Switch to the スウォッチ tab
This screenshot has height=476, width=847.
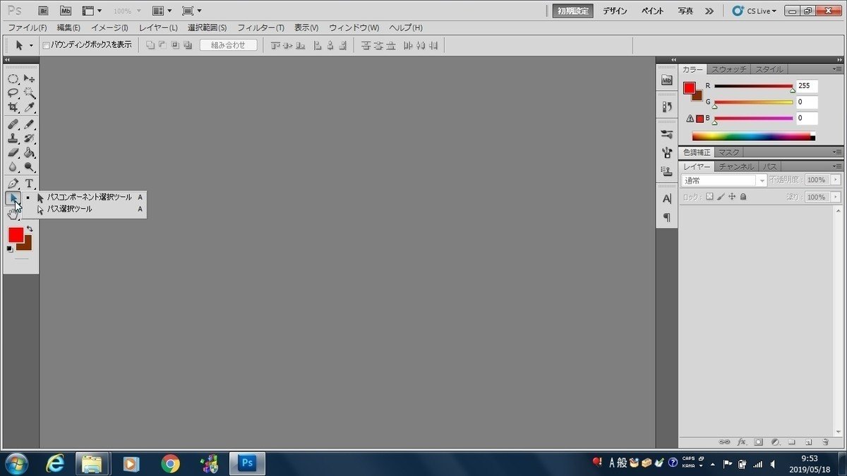729,69
